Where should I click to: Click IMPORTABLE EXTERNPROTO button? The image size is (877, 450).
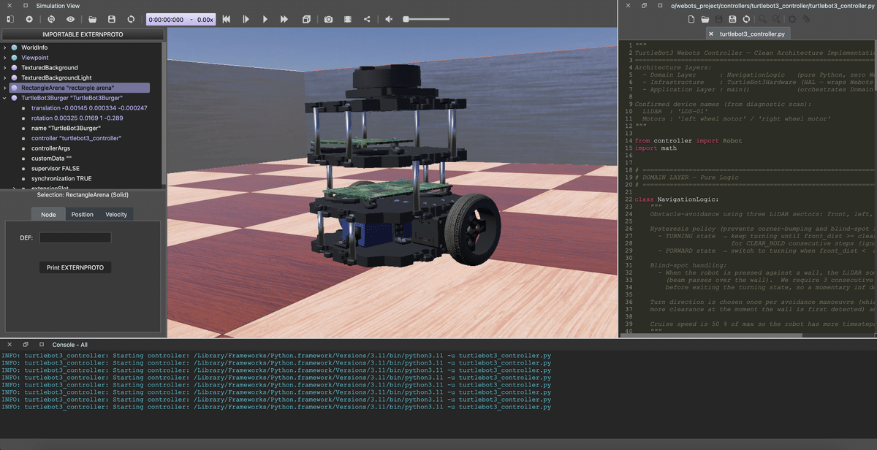(x=83, y=34)
